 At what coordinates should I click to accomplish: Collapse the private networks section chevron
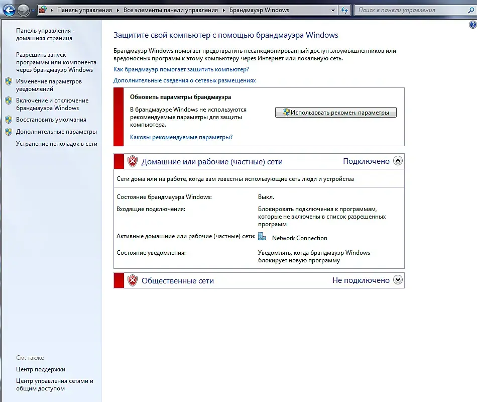[398, 160]
